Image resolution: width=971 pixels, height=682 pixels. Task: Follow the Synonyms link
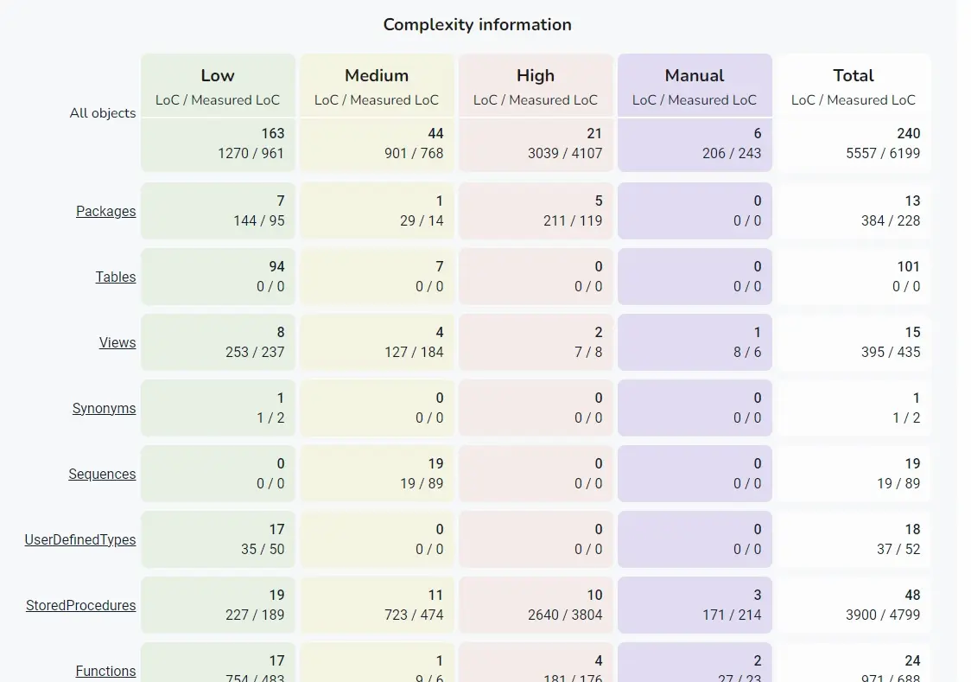click(x=104, y=408)
